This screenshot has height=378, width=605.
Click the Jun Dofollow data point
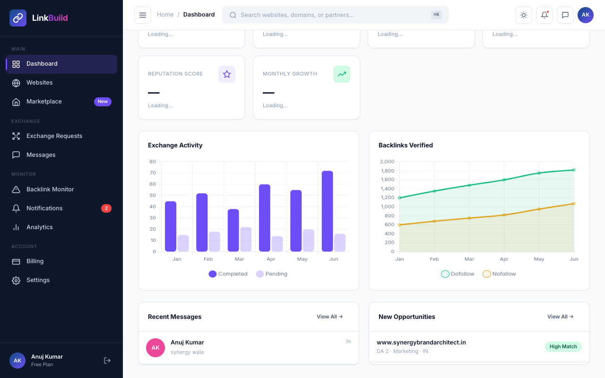pyautogui.click(x=574, y=170)
